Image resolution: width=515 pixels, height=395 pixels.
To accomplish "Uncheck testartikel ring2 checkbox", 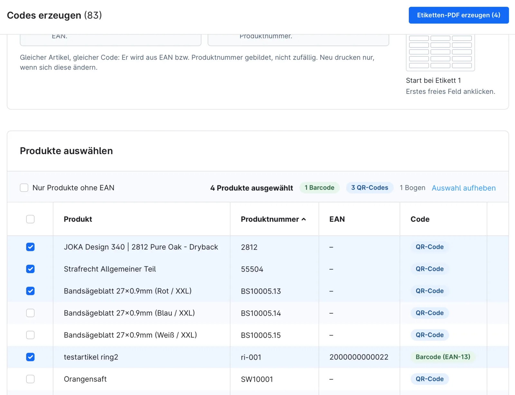I will [x=30, y=357].
